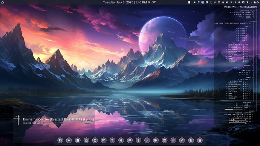This screenshot has height=146, width=260.
Task: Click the PACKAGES row in the system monitor
Action: [245, 16]
